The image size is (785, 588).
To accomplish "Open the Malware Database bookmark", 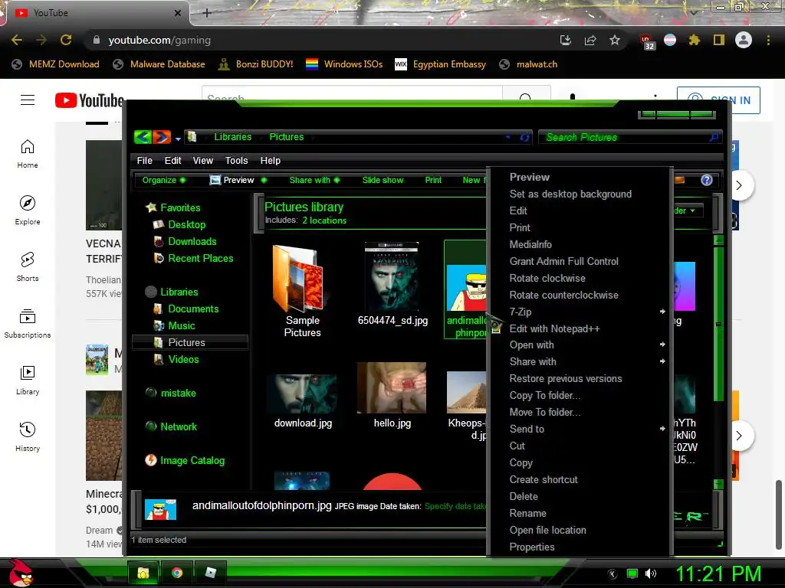I will (159, 64).
